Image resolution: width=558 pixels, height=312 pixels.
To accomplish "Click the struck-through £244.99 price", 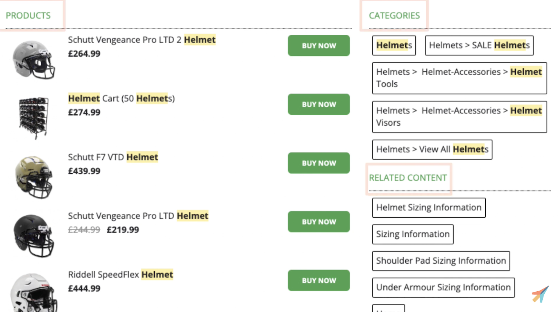I will [x=84, y=230].
